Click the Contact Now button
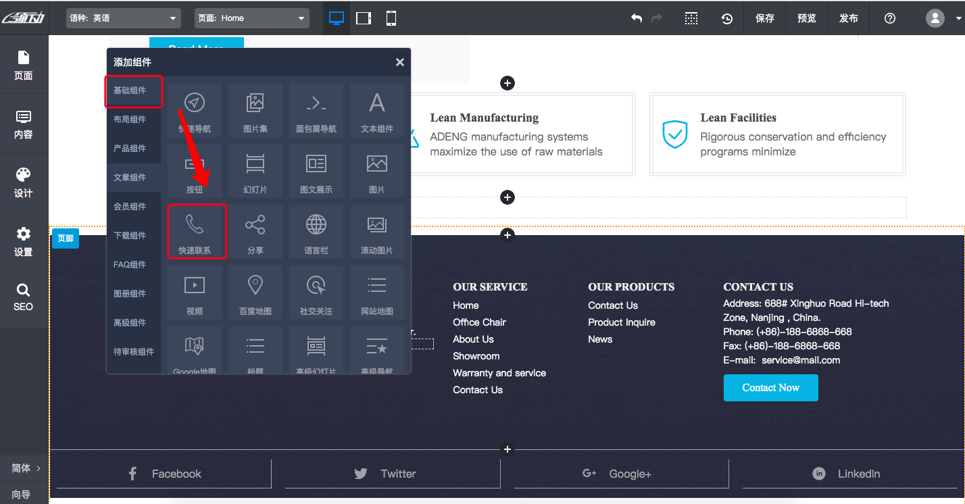 click(770, 388)
